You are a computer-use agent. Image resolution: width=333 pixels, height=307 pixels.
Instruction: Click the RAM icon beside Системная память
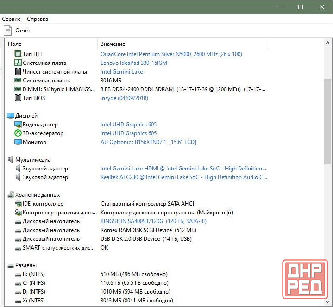click(x=18, y=80)
